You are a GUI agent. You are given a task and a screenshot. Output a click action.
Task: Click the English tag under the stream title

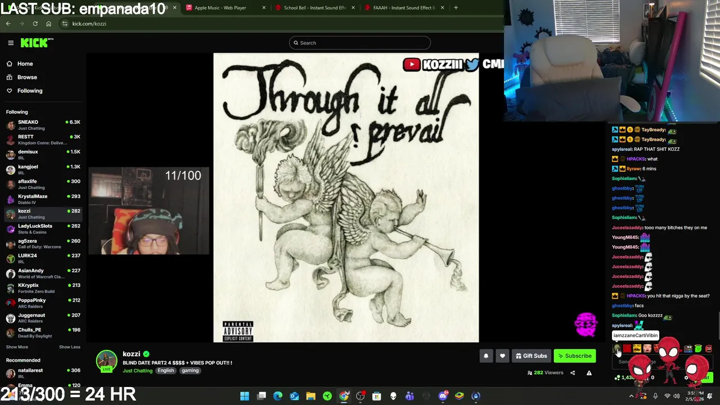pos(166,371)
